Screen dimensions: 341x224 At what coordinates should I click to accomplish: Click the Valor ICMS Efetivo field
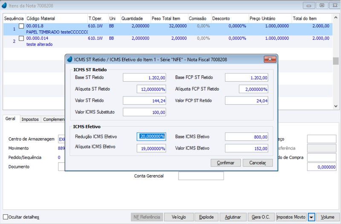247,148
